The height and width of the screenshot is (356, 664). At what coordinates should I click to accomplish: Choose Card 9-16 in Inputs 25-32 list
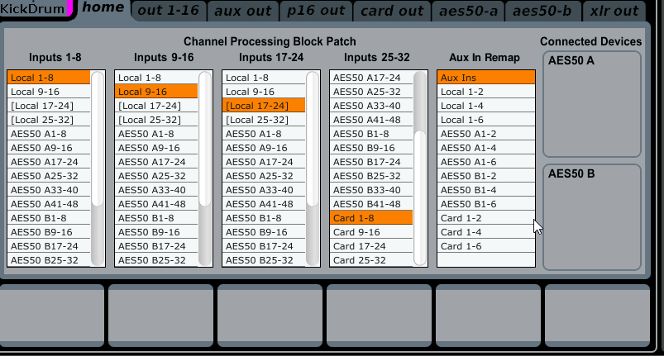point(371,232)
